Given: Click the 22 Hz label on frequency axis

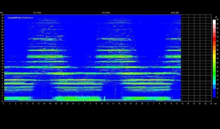Looking at the screenshot, I should coord(2,38).
